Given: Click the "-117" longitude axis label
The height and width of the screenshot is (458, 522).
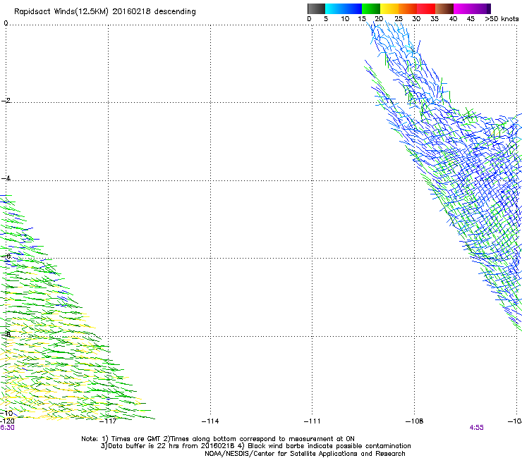Looking at the screenshot, I should tap(108, 421).
